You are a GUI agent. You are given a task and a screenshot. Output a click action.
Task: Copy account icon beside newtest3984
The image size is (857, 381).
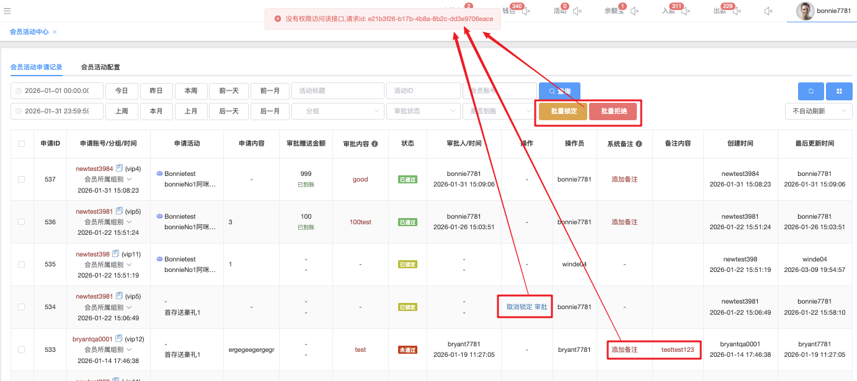[x=120, y=169]
